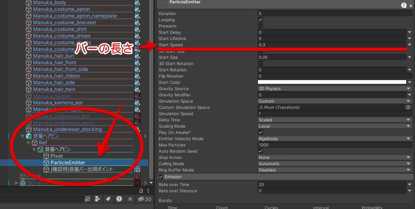Toggle the Looping checkbox
This screenshot has width=415, height=209.
pos(260,20)
